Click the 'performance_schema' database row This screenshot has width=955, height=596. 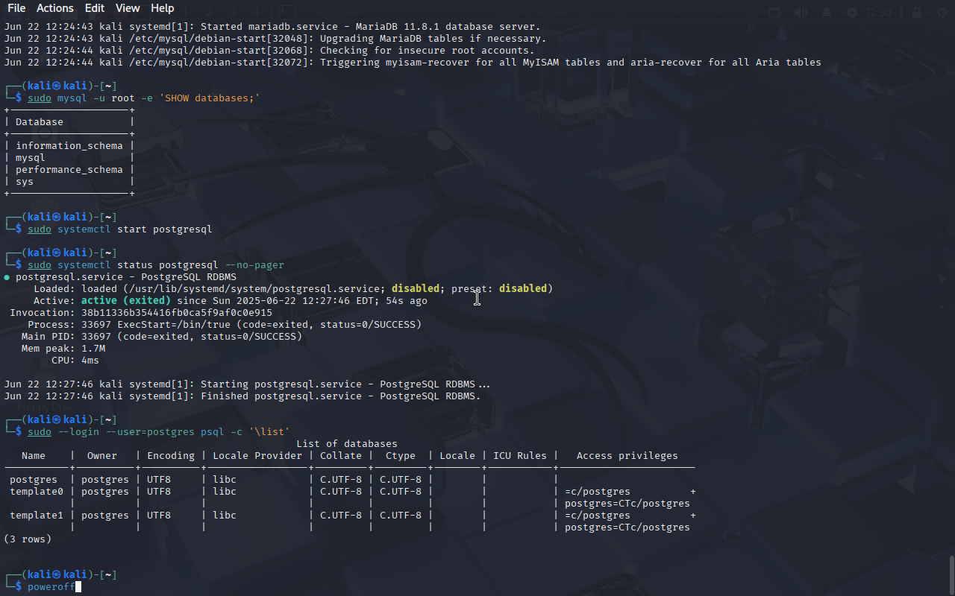(x=69, y=170)
